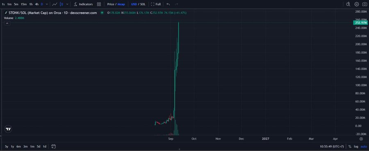Choose the 15m chart interval
This screenshot has width=369, height=151.
[x=23, y=4]
